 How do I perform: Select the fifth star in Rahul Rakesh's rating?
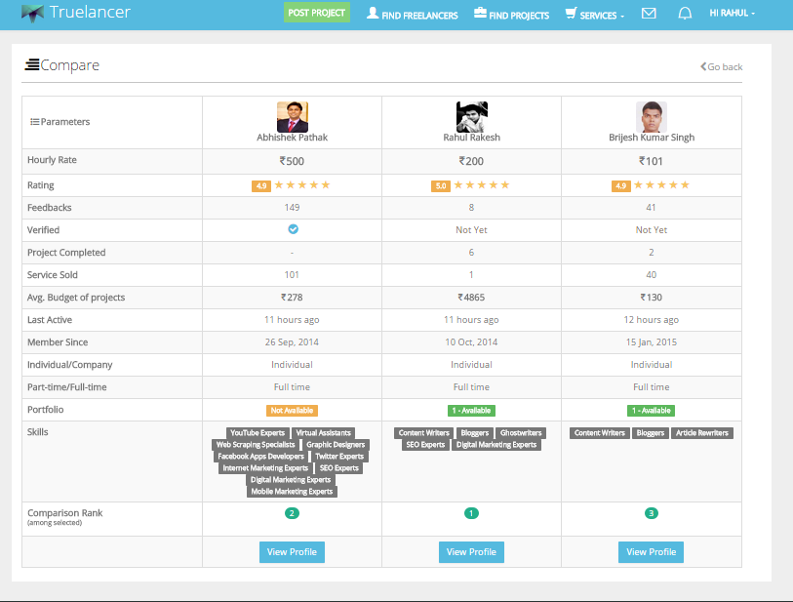coord(503,184)
